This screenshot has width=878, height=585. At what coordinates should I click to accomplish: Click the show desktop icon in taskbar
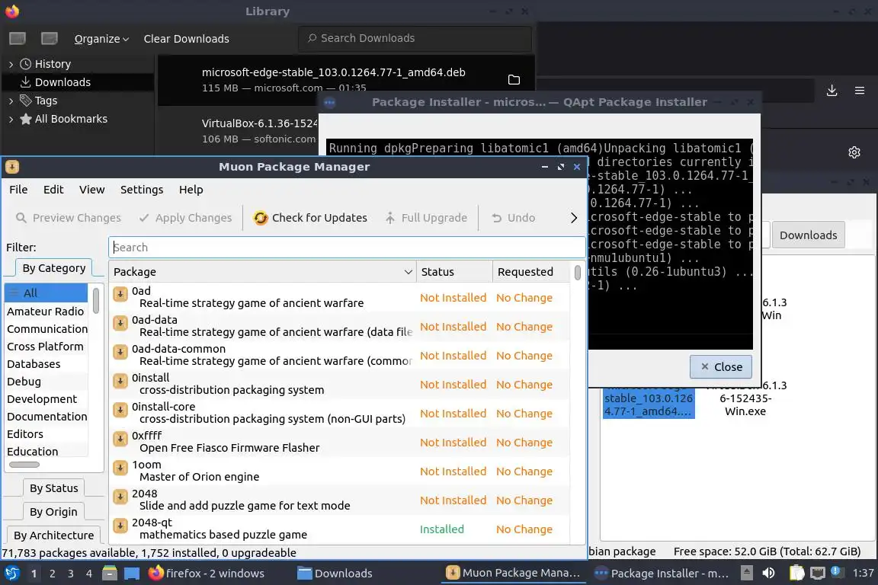point(132,574)
